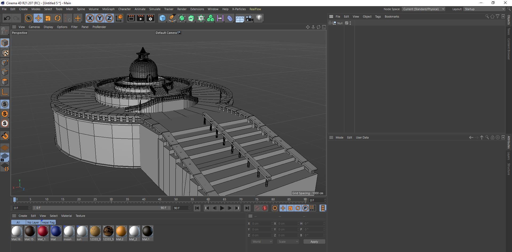Toggle Locked Workplane icon
This screenshot has height=252, width=512.
point(5,157)
